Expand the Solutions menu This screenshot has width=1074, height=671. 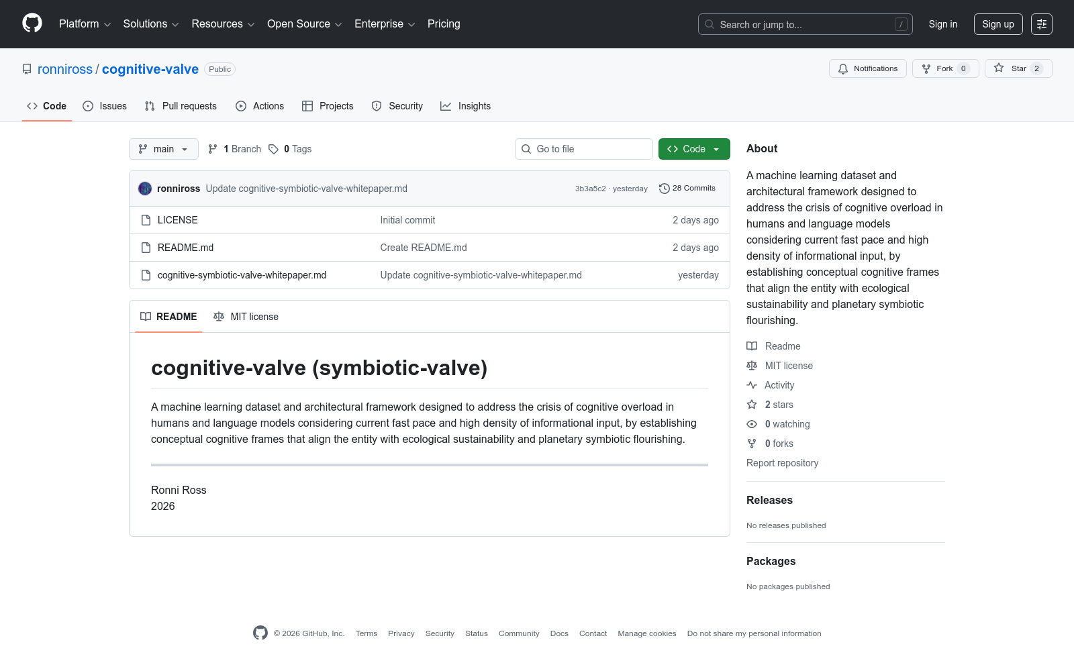pyautogui.click(x=151, y=24)
